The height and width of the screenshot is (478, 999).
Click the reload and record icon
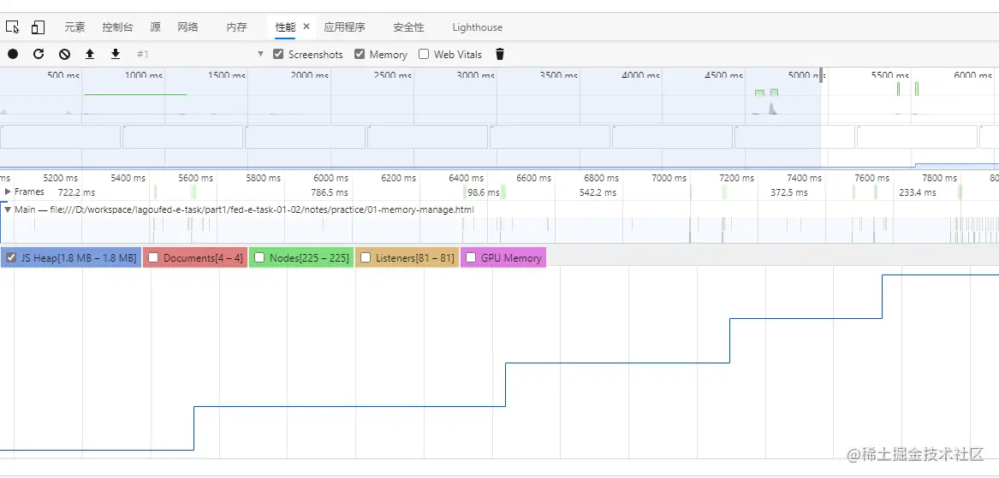coord(39,54)
